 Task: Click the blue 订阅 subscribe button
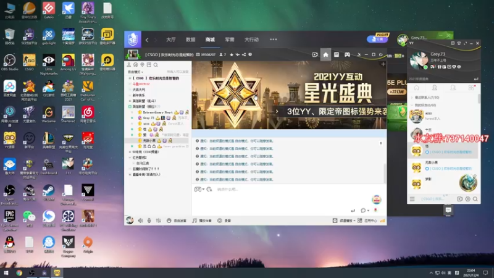pyautogui.click(x=377, y=39)
